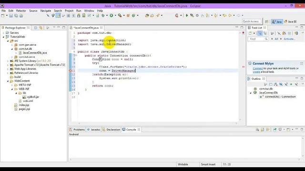This screenshot has height=171, width=305.
Task: Click the info icon beside Connect Mylyn
Action: pos(250,63)
